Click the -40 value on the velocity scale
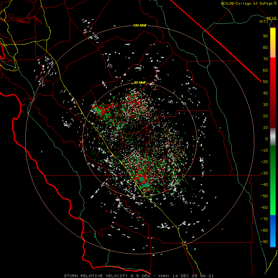 264,185
